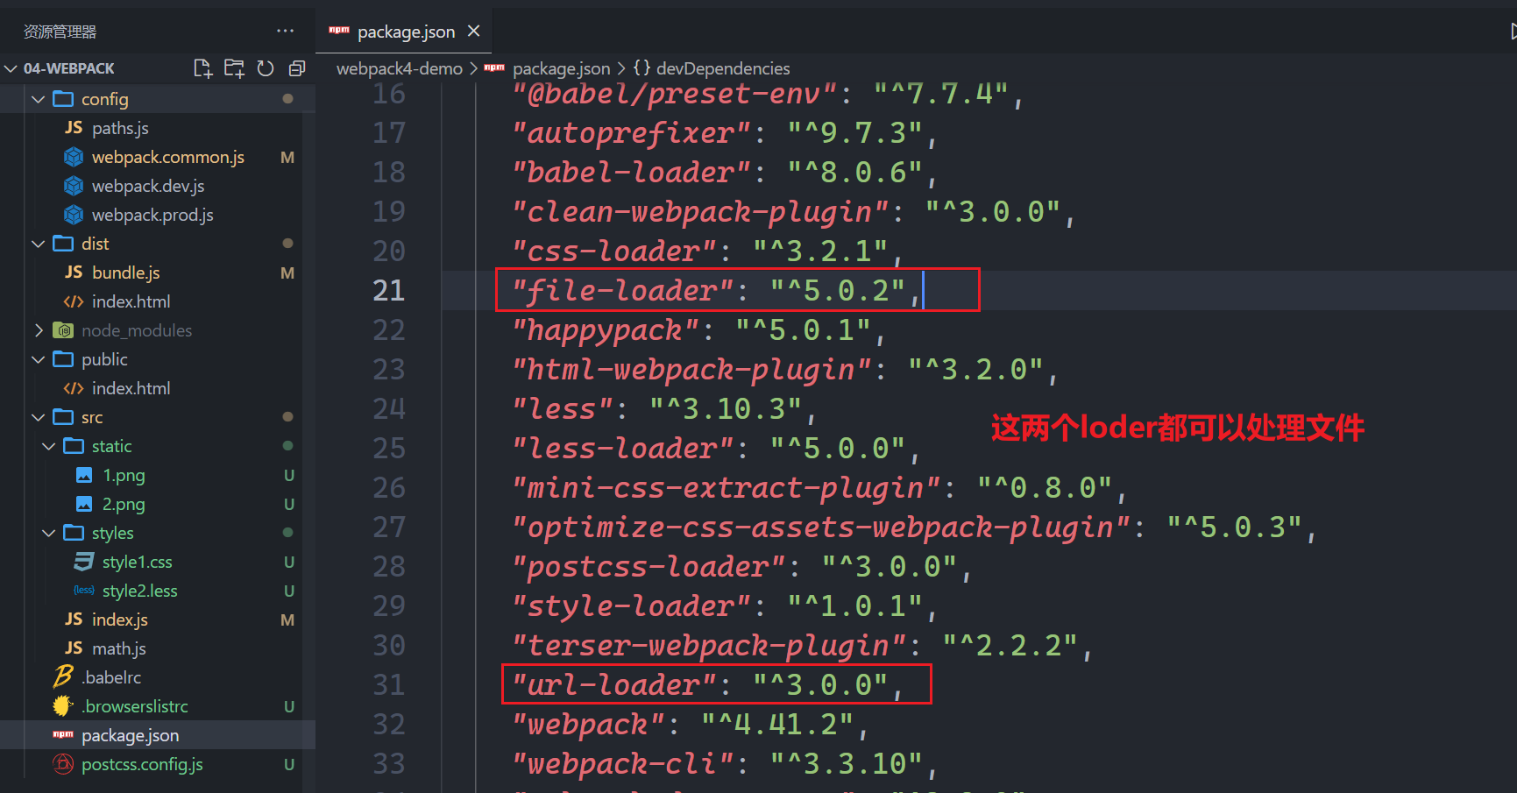Open index.js in src folder
Viewport: 1517px width, 793px height.
(x=119, y=620)
